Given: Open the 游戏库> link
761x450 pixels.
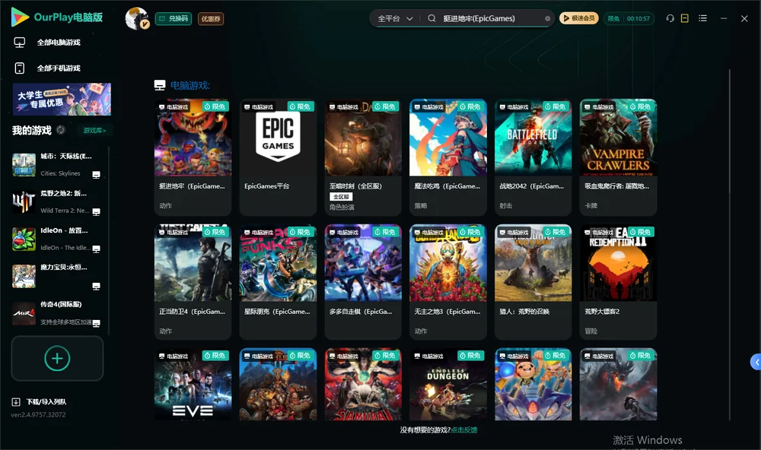Looking at the screenshot, I should [94, 131].
